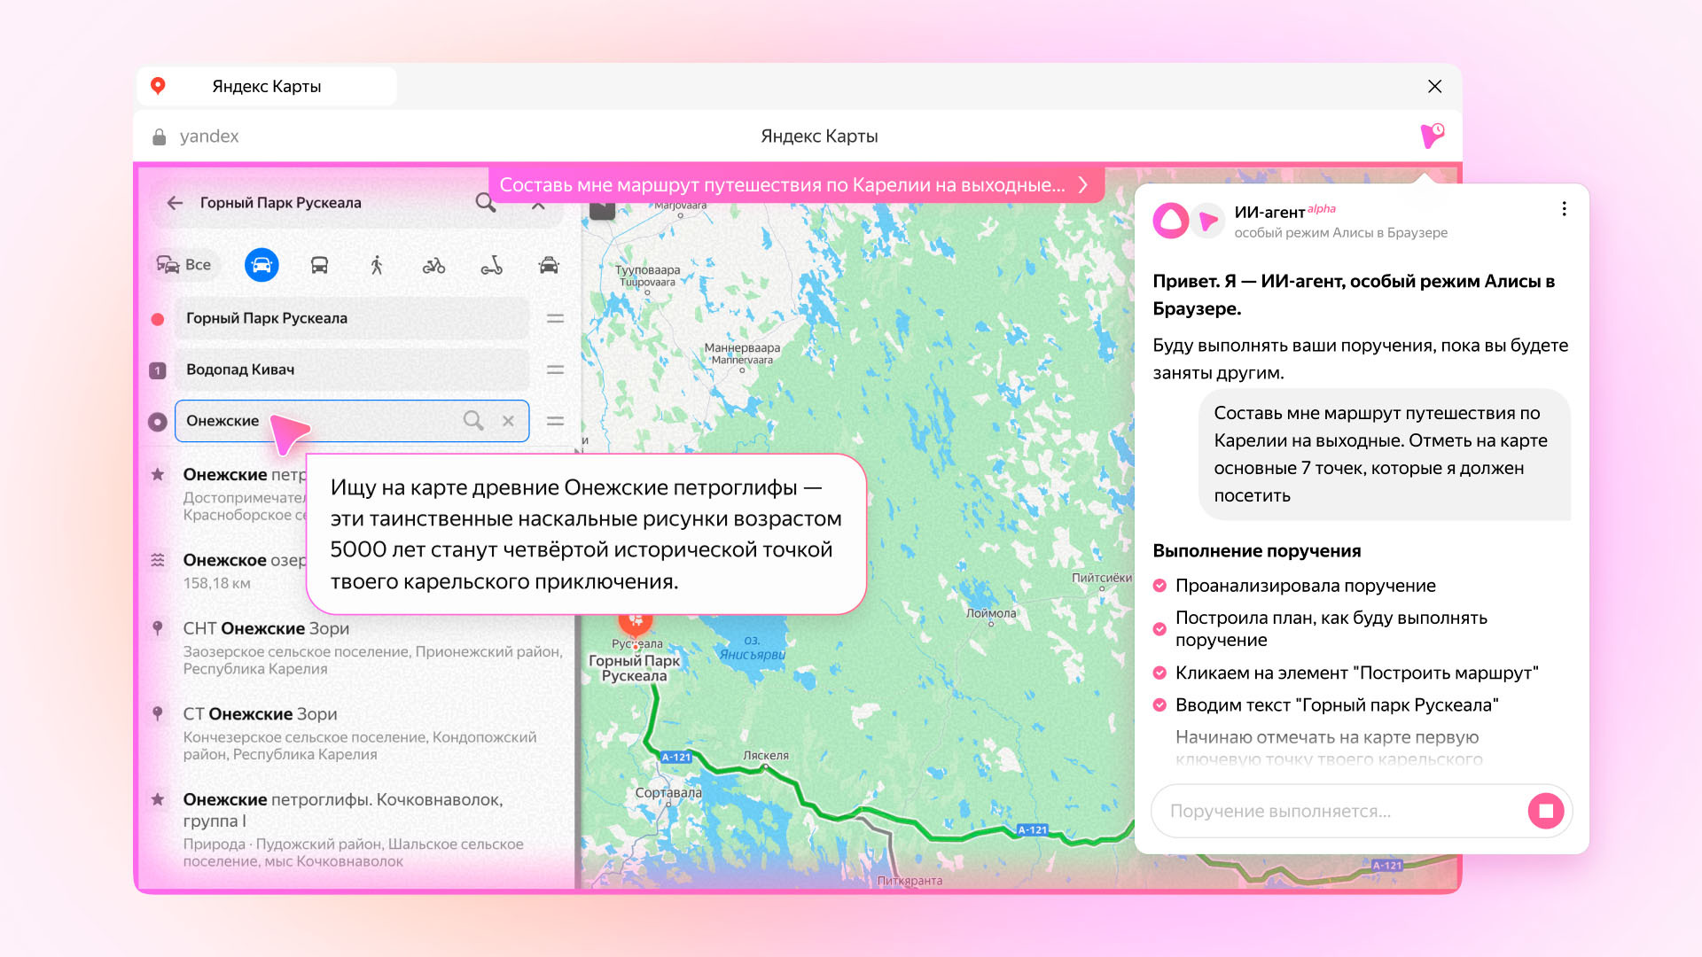1702x957 pixels.
Task: Clear the Онежские input field
Action: click(508, 421)
